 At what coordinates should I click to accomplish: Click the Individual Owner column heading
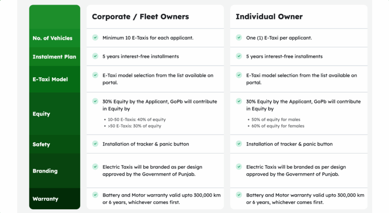coord(269,17)
